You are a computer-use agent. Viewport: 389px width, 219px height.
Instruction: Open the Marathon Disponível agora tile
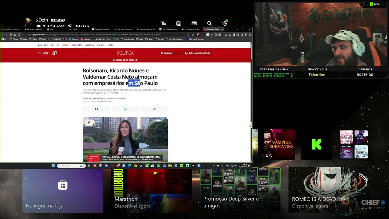151,191
